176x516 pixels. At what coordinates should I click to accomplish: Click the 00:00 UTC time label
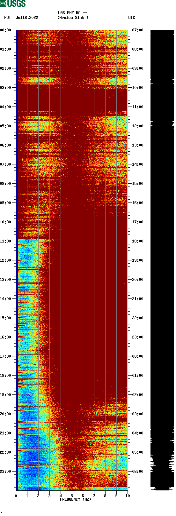[138, 356]
